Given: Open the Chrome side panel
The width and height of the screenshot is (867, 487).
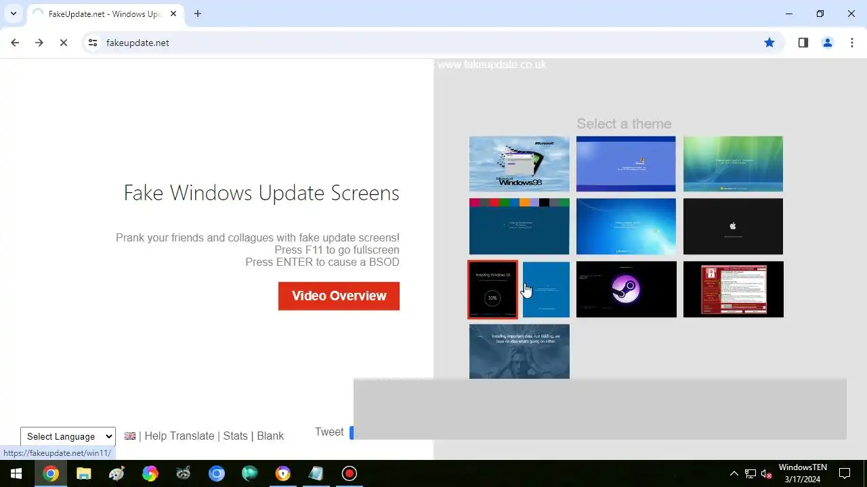Looking at the screenshot, I should [x=803, y=43].
